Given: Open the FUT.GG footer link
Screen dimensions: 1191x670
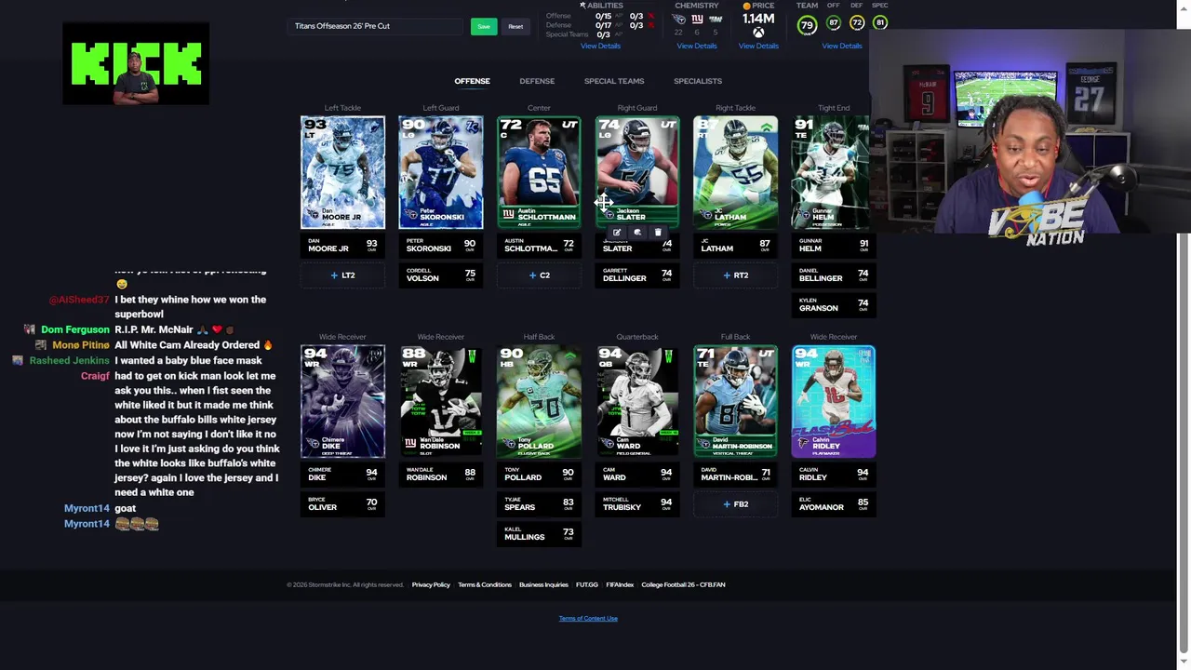Looking at the screenshot, I should point(587,584).
